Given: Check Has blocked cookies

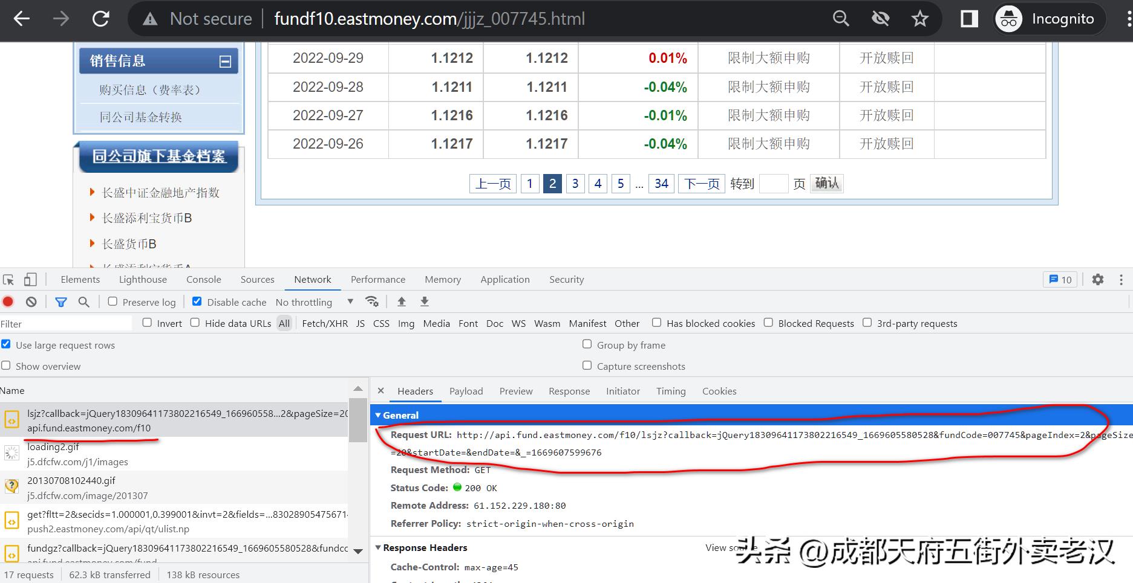Looking at the screenshot, I should click(x=656, y=323).
